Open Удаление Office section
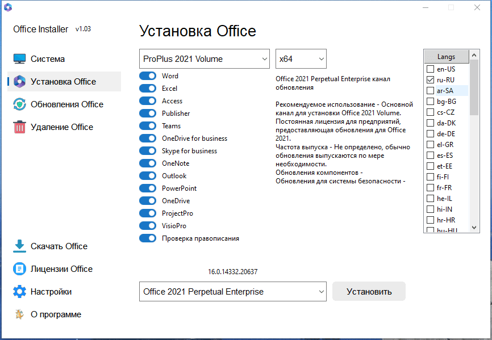The image size is (492, 340). click(64, 127)
